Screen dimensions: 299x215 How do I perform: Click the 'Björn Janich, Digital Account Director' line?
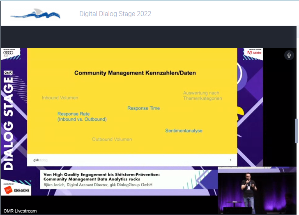pos(98,185)
